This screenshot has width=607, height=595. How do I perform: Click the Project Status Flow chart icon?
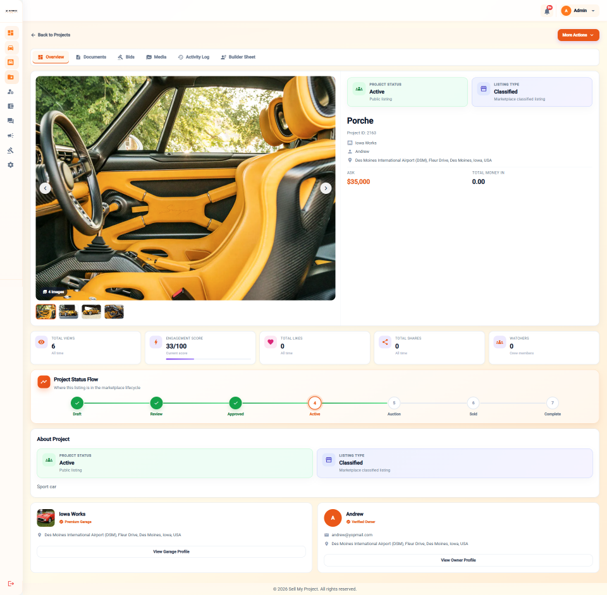click(44, 382)
